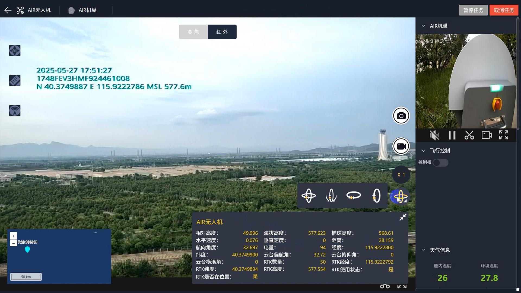The width and height of the screenshot is (521, 293).
Task: Click the RTK高度 value 577.554
Action: click(317, 269)
